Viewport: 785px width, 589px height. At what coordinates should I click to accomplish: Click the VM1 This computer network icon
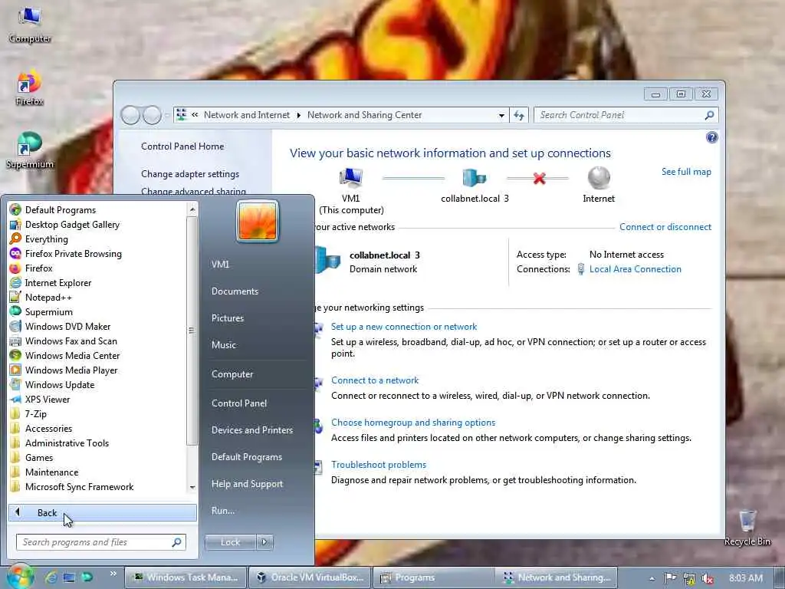[x=351, y=177]
